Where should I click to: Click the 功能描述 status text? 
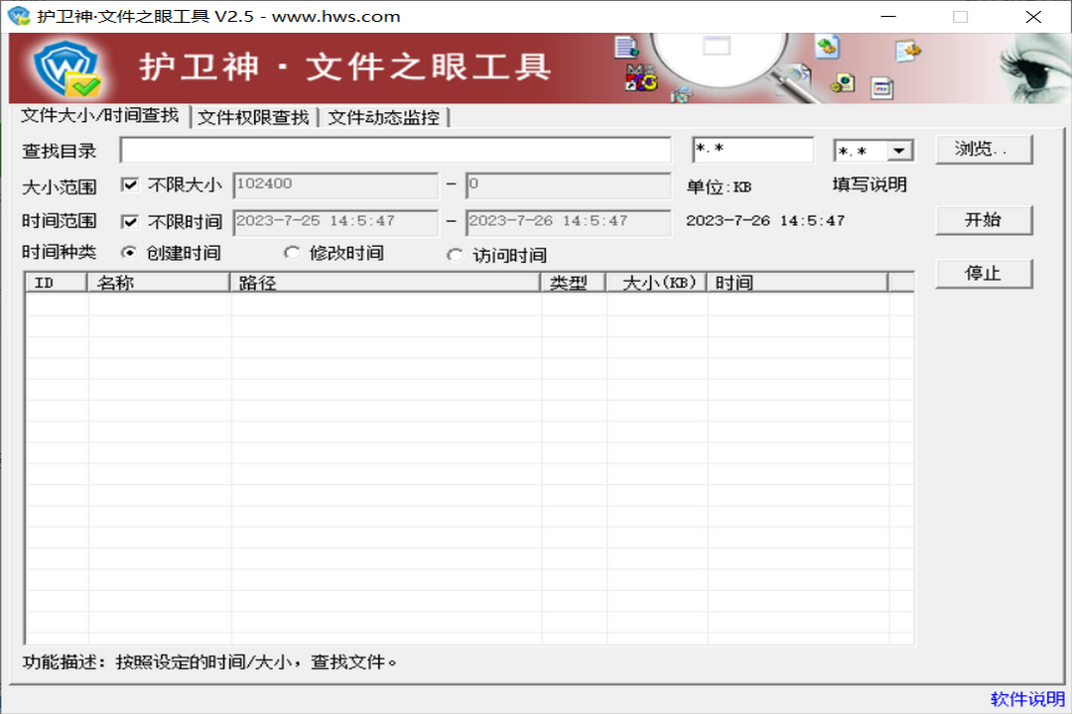209,661
